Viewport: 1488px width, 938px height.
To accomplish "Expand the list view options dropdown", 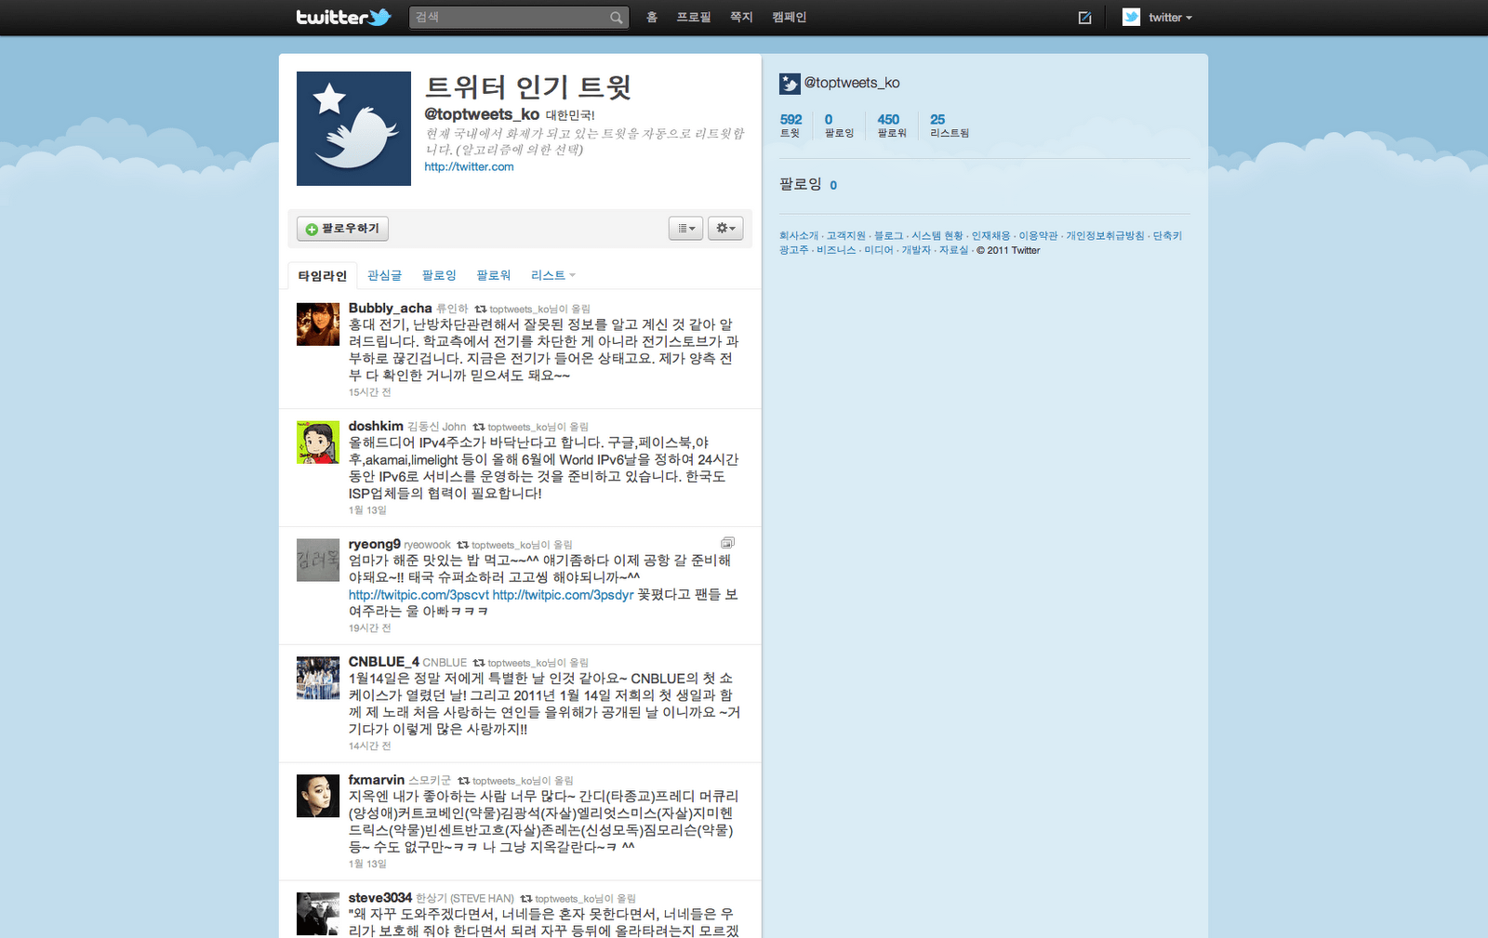I will tap(685, 228).
